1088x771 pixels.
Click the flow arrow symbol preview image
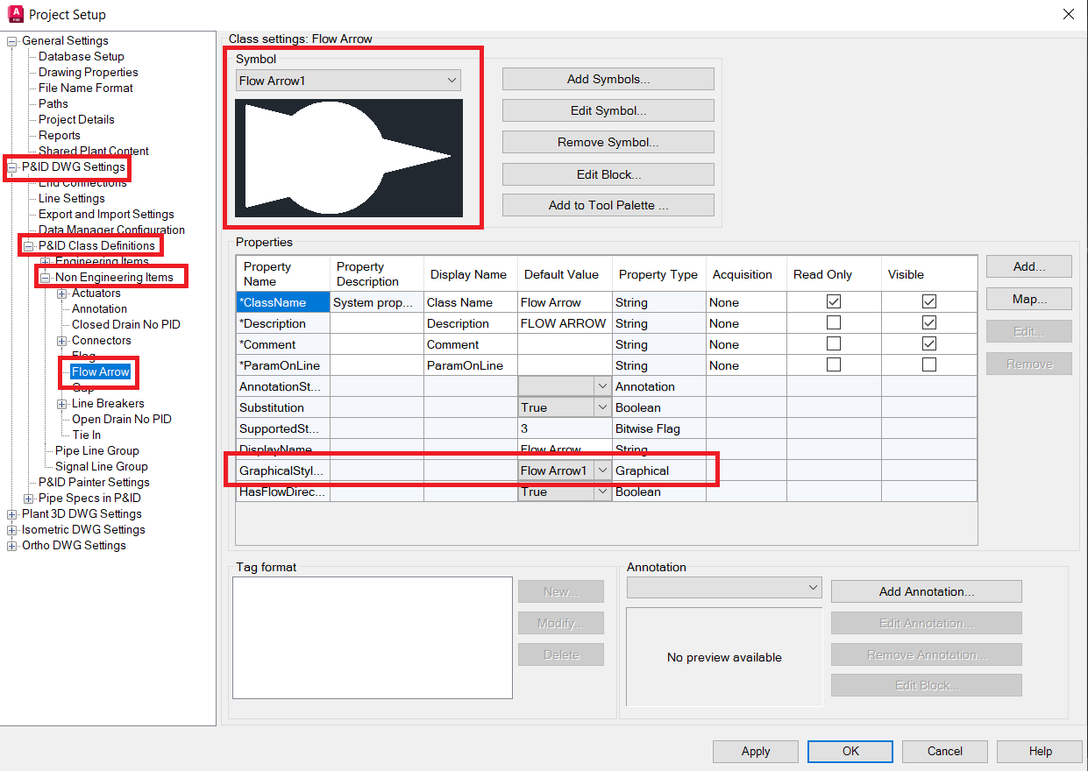348,159
